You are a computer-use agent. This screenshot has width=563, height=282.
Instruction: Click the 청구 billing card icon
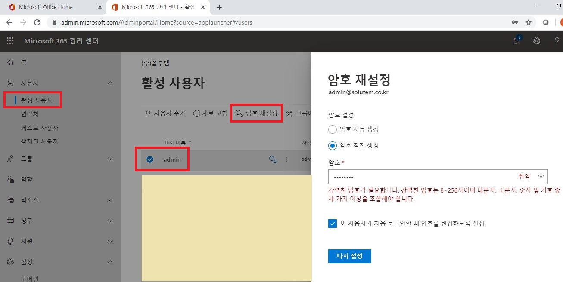pyautogui.click(x=11, y=221)
